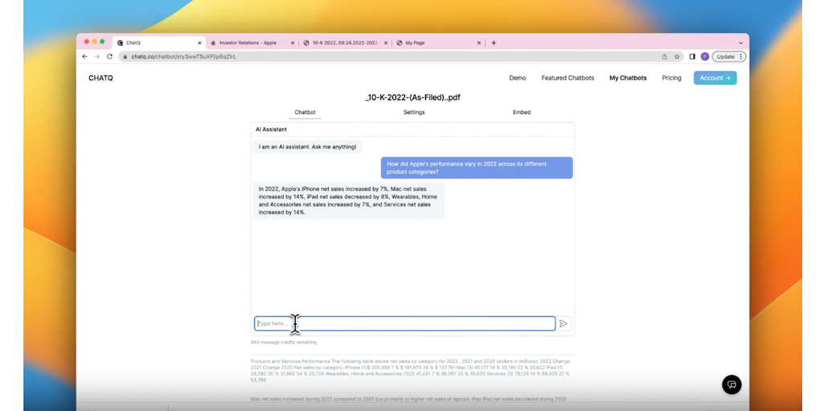Reload the page with the refresh icon
The image size is (823, 411).
pos(109,57)
